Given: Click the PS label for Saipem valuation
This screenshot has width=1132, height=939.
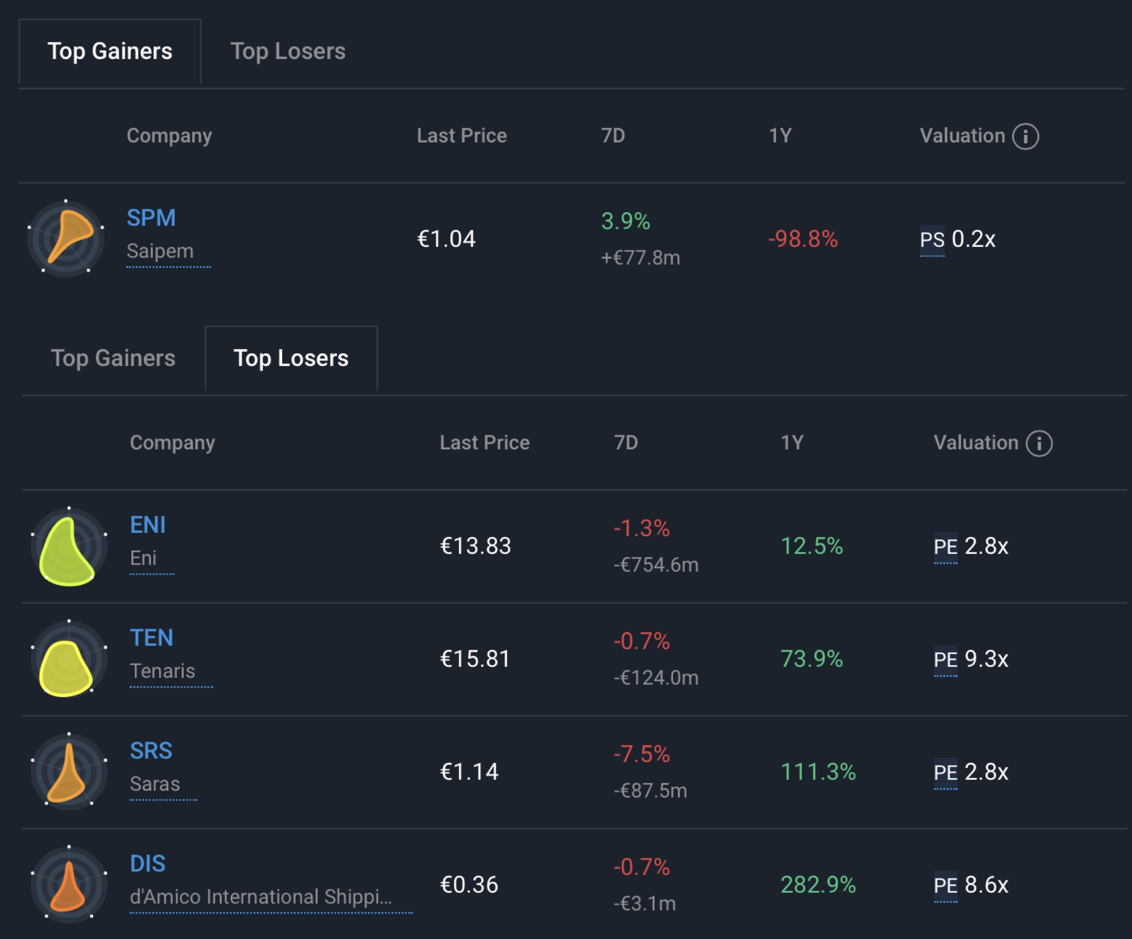Looking at the screenshot, I should point(932,239).
